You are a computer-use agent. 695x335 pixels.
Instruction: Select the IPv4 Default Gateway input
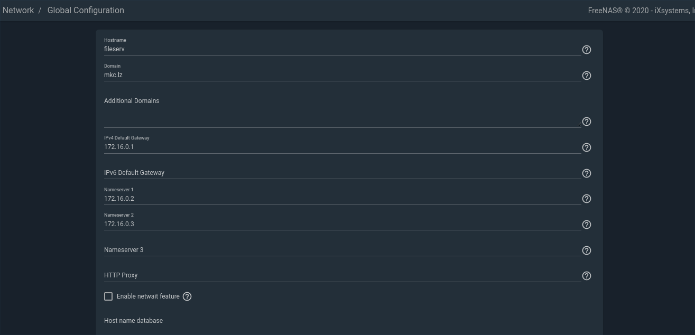(x=342, y=147)
